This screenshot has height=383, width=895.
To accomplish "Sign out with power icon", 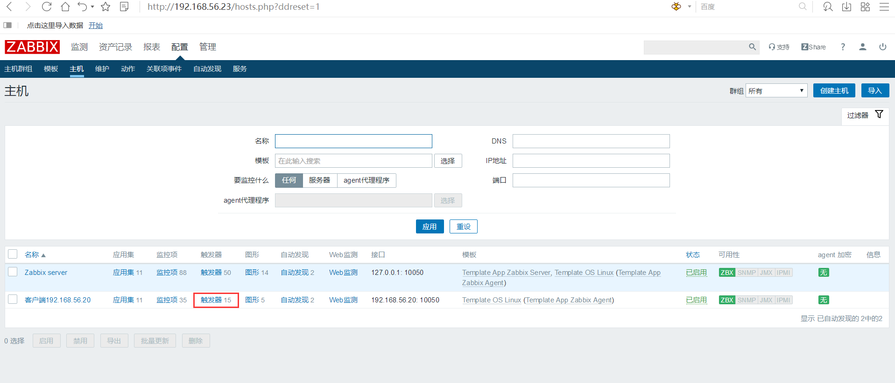I will [x=882, y=47].
